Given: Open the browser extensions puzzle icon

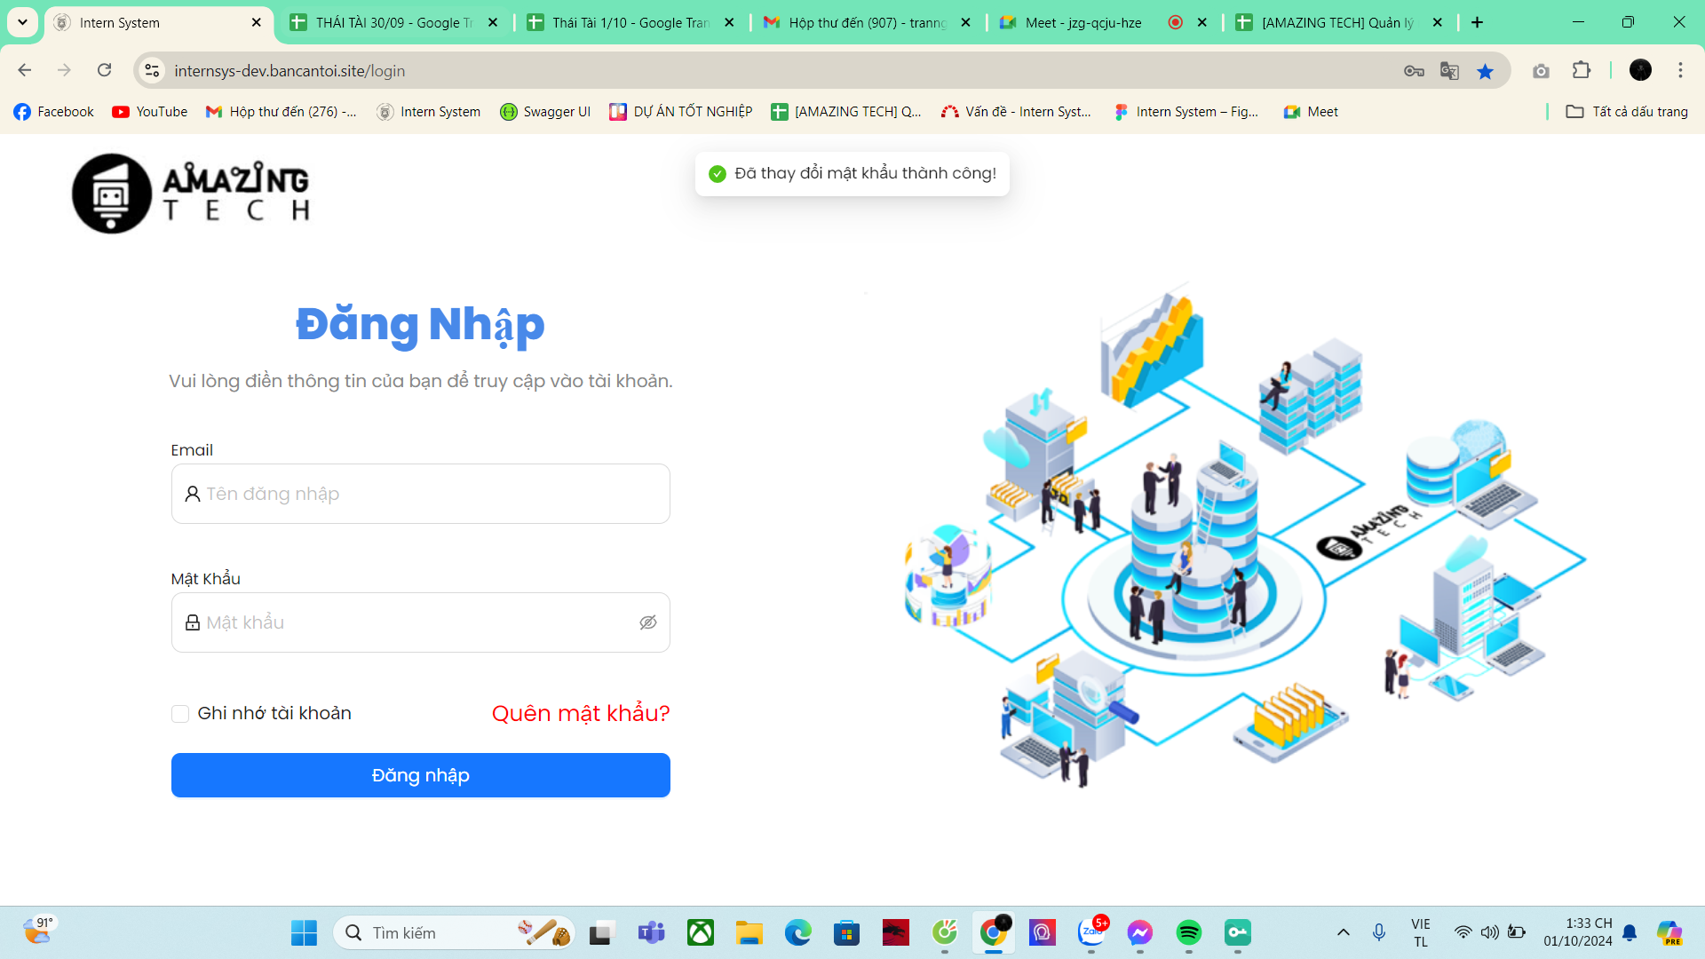Looking at the screenshot, I should (x=1582, y=70).
